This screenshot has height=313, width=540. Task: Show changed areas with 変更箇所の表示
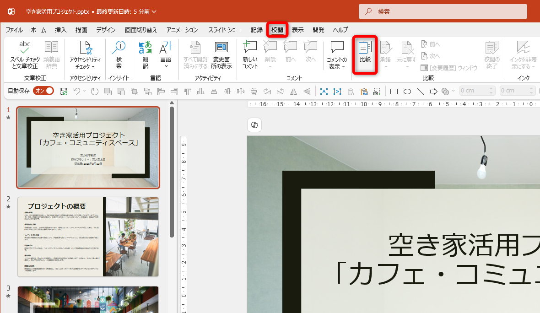pyautogui.click(x=221, y=54)
